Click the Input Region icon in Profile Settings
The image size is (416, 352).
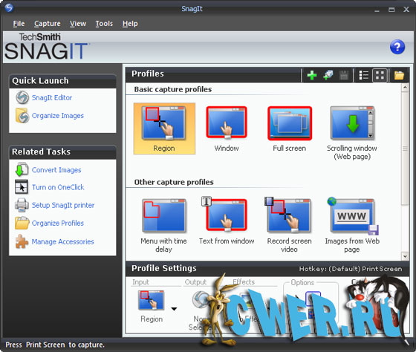[x=152, y=300]
